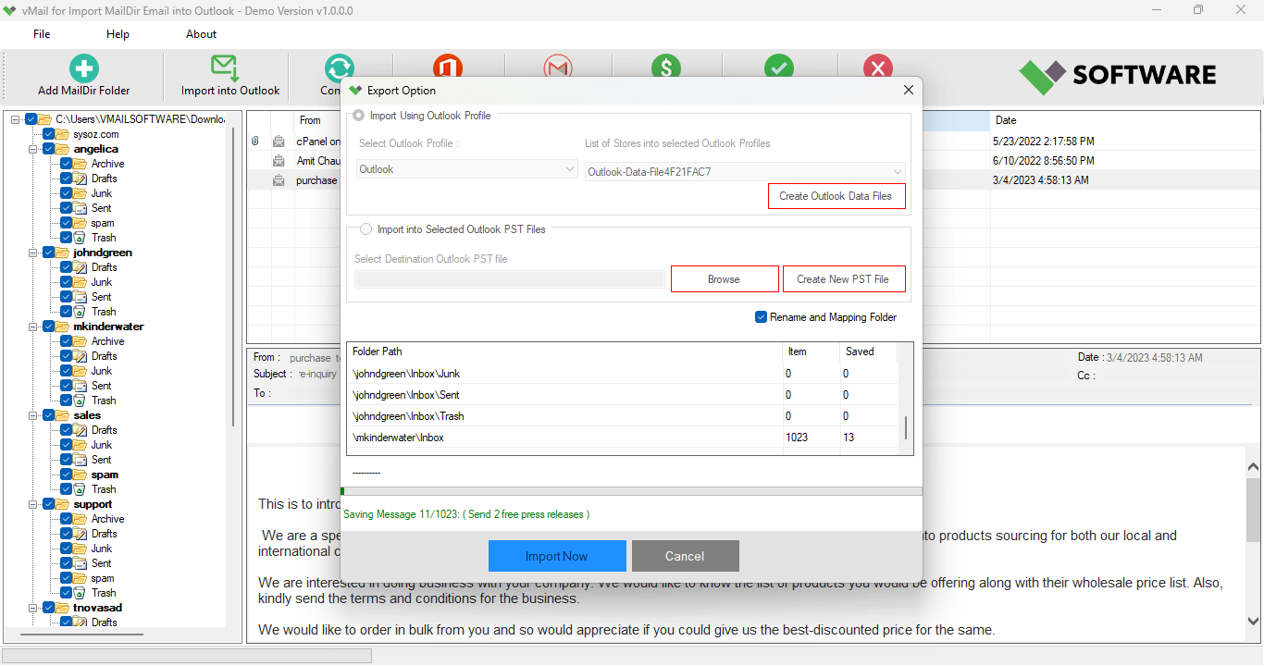This screenshot has height=666, width=1264.
Task: Uncheck the spam checkbox under angelica
Action: (x=67, y=223)
